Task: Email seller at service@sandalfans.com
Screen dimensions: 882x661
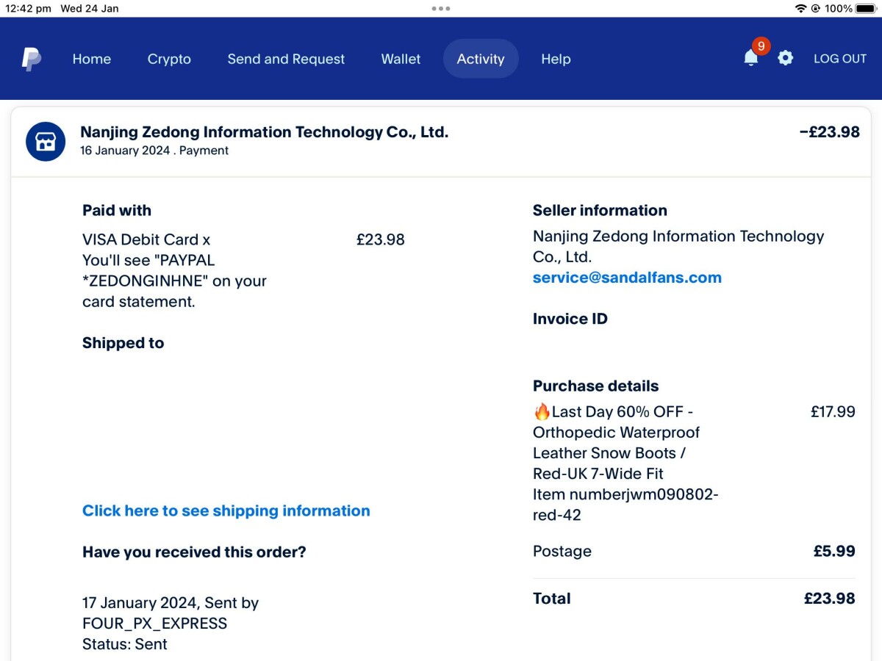Action: tap(627, 278)
